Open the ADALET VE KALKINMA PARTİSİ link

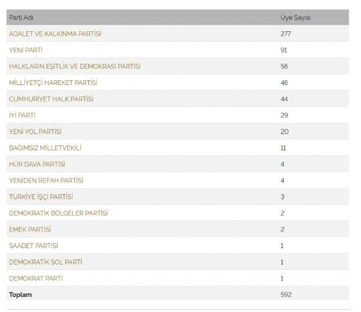click(x=55, y=34)
